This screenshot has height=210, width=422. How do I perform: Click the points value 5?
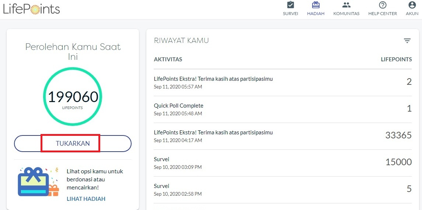[x=409, y=189]
